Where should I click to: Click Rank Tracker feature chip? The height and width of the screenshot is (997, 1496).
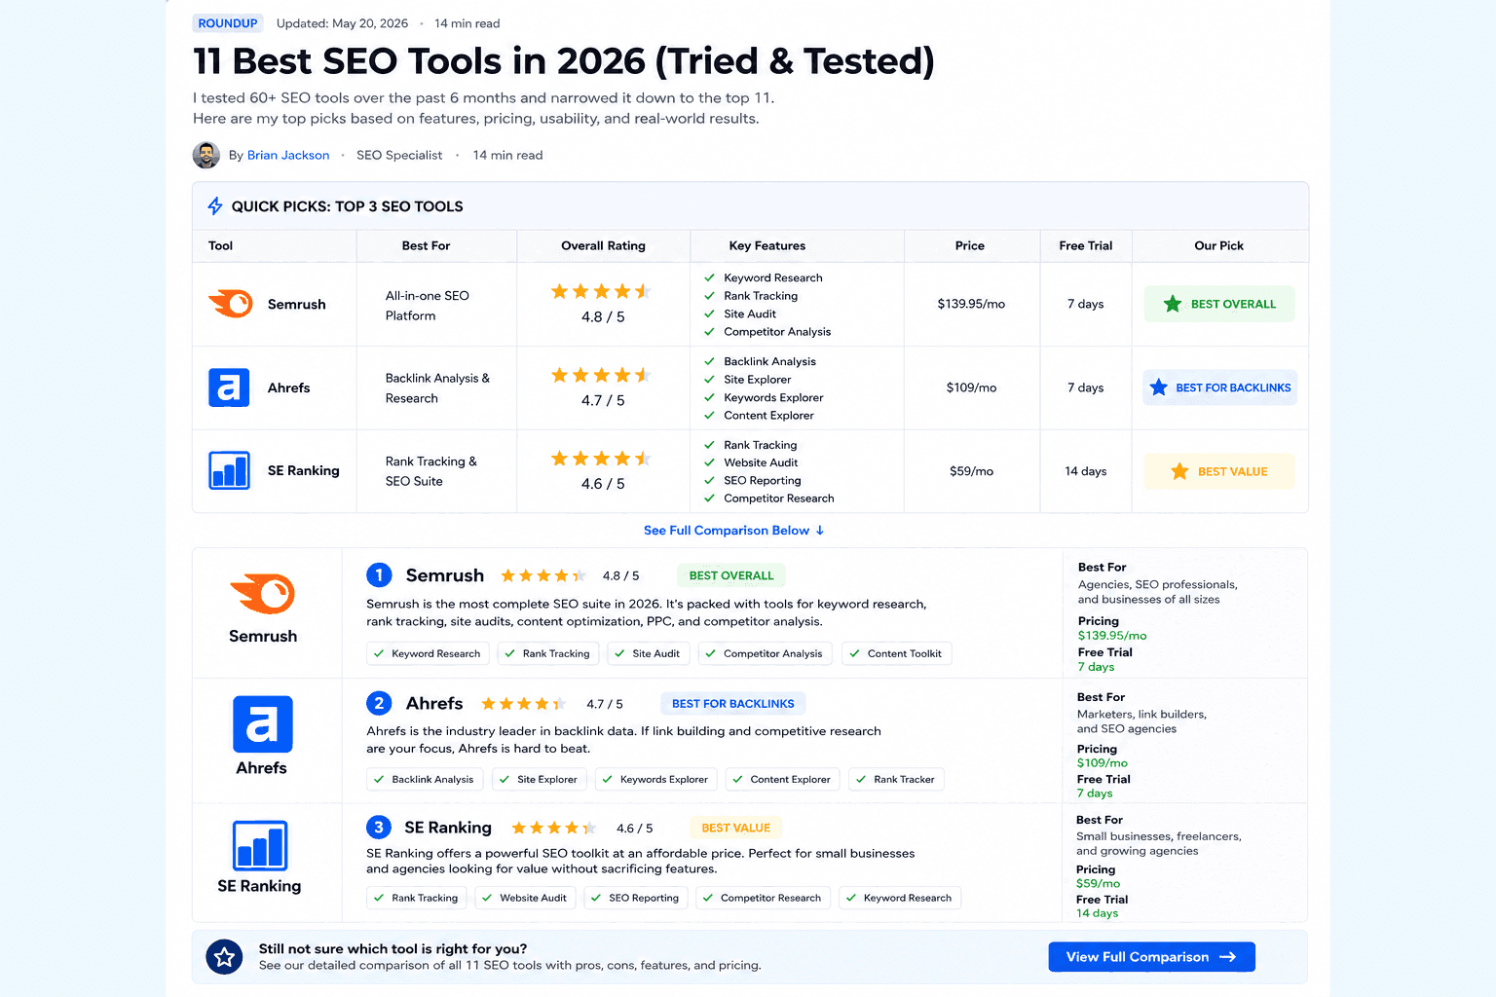click(896, 779)
